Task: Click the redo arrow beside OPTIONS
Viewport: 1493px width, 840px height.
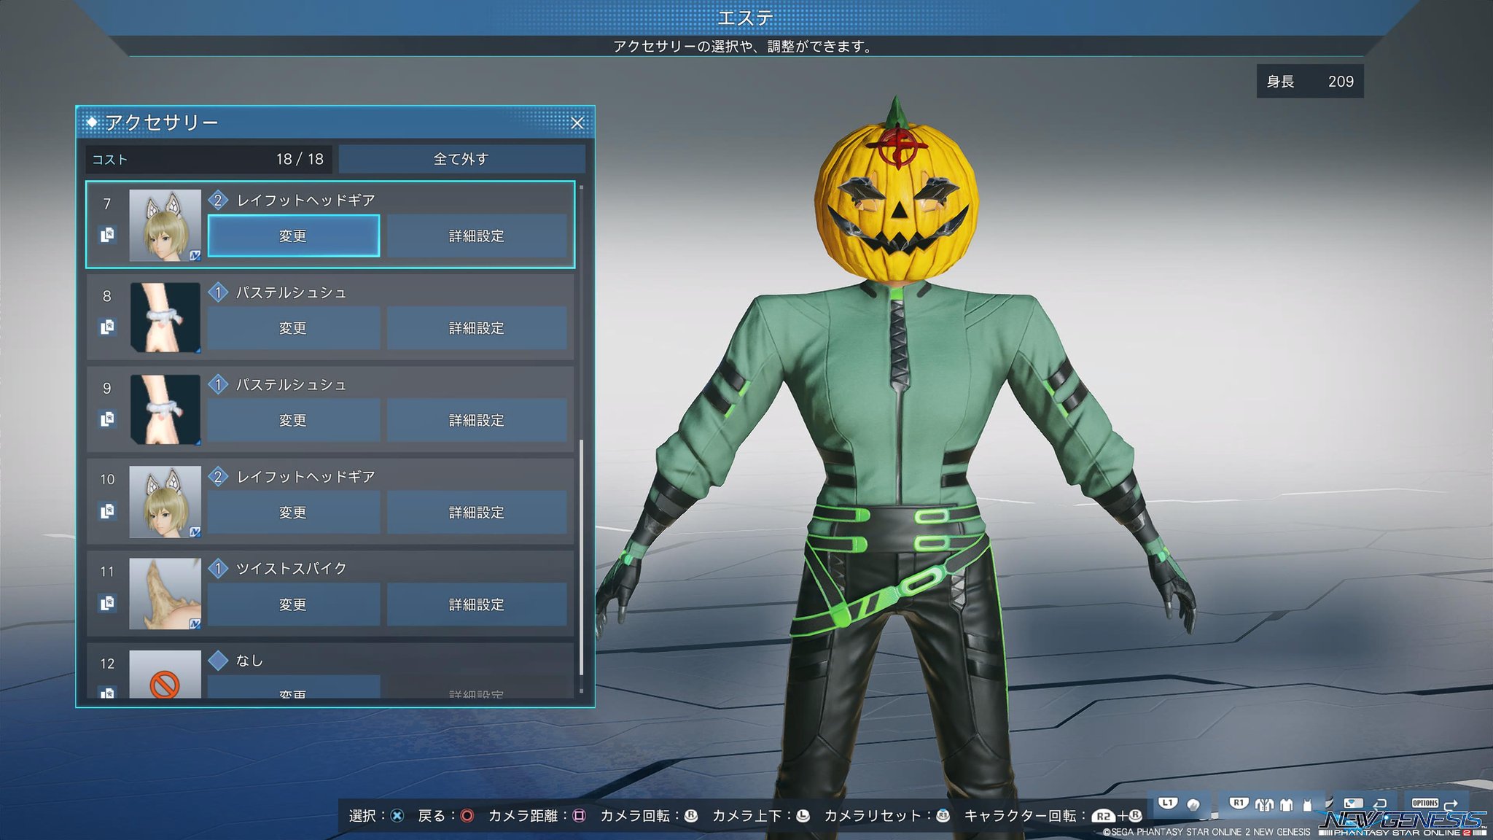Action: [x=1451, y=805]
